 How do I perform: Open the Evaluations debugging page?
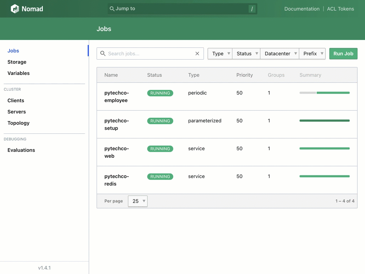point(21,150)
